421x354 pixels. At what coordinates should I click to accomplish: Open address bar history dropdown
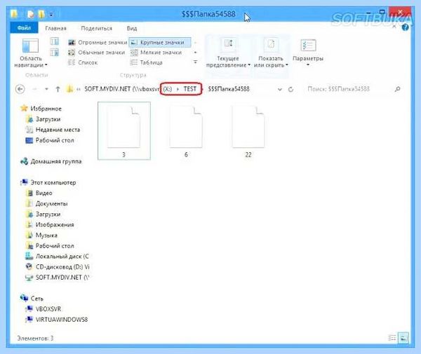click(x=280, y=89)
